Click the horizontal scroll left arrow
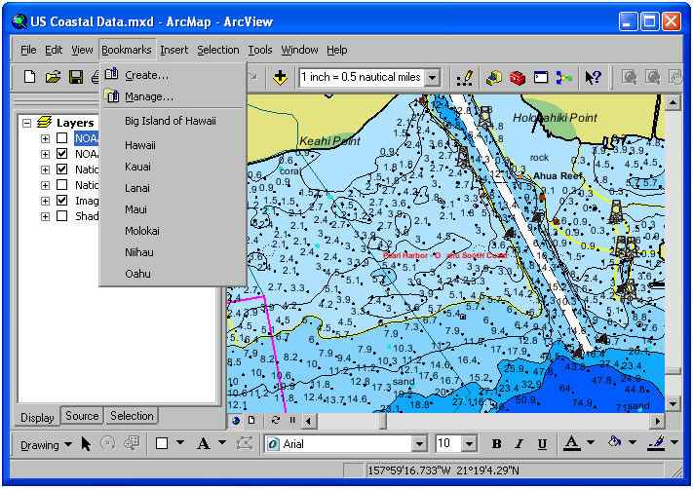This screenshot has height=489, width=693. pos(309,421)
